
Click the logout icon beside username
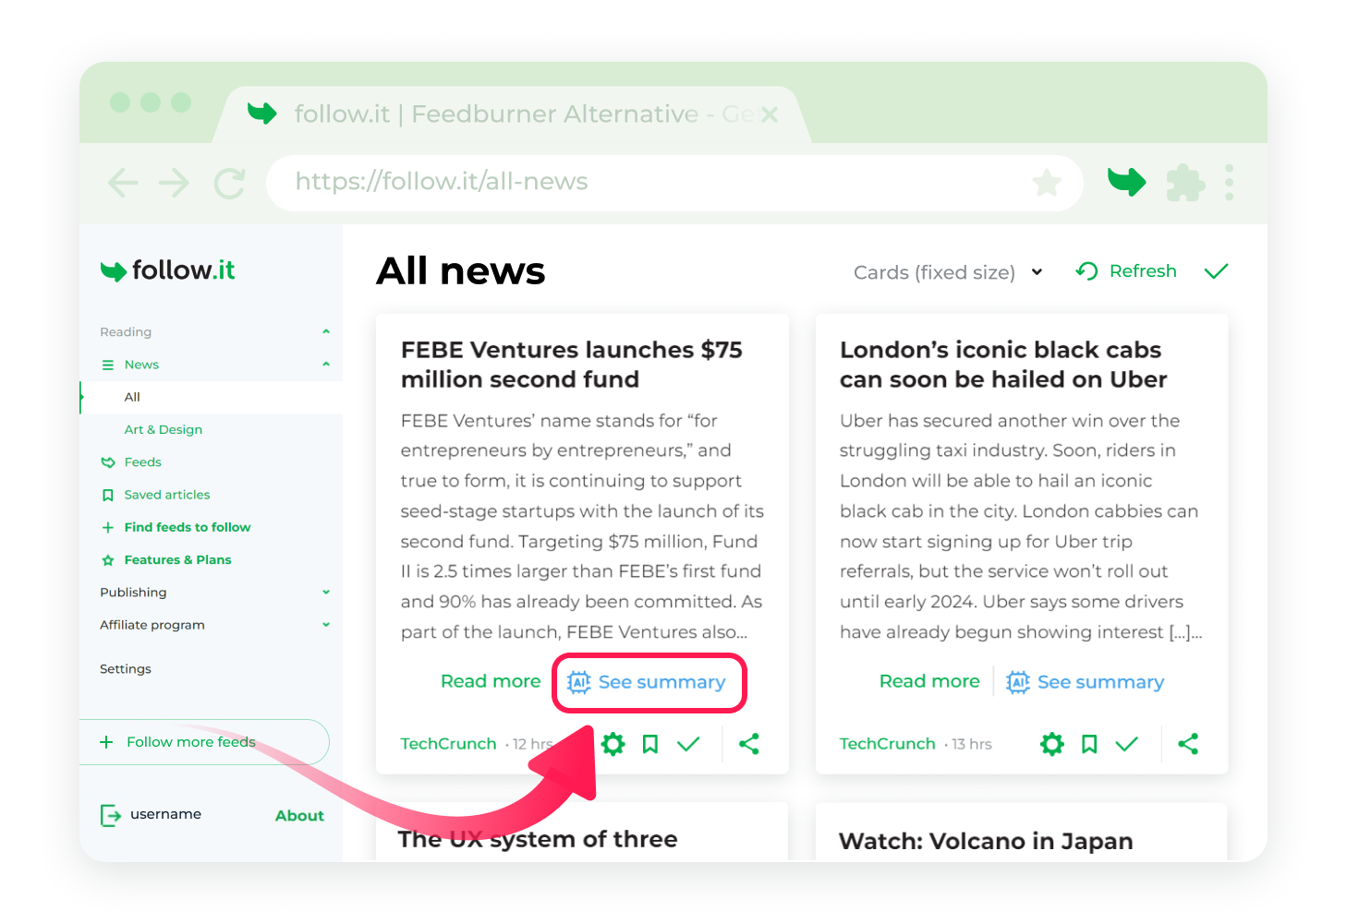110,815
